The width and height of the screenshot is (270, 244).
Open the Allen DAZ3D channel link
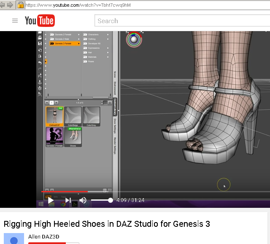pyautogui.click(x=44, y=236)
